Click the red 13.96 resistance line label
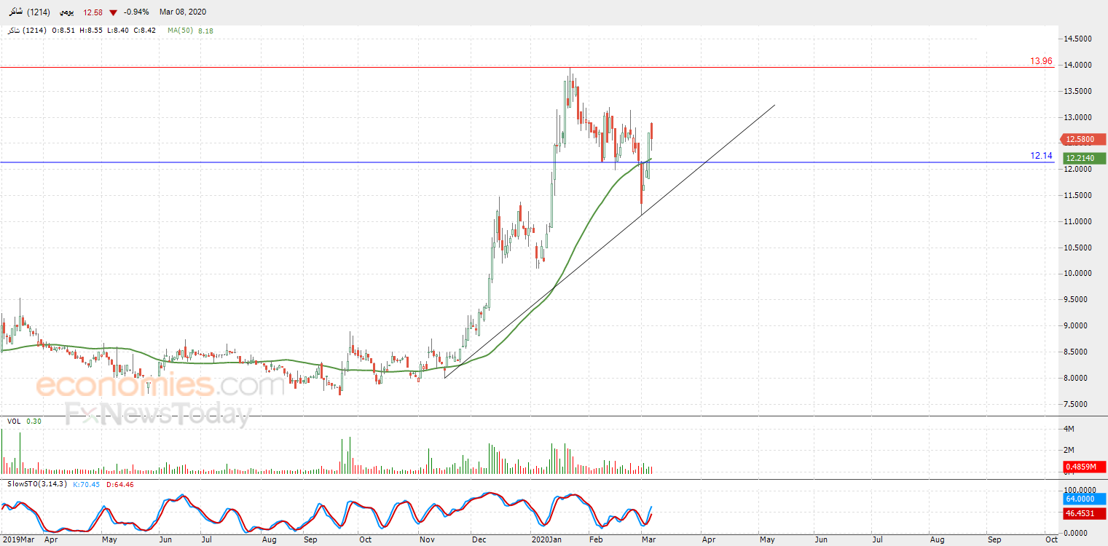 tap(1041, 61)
